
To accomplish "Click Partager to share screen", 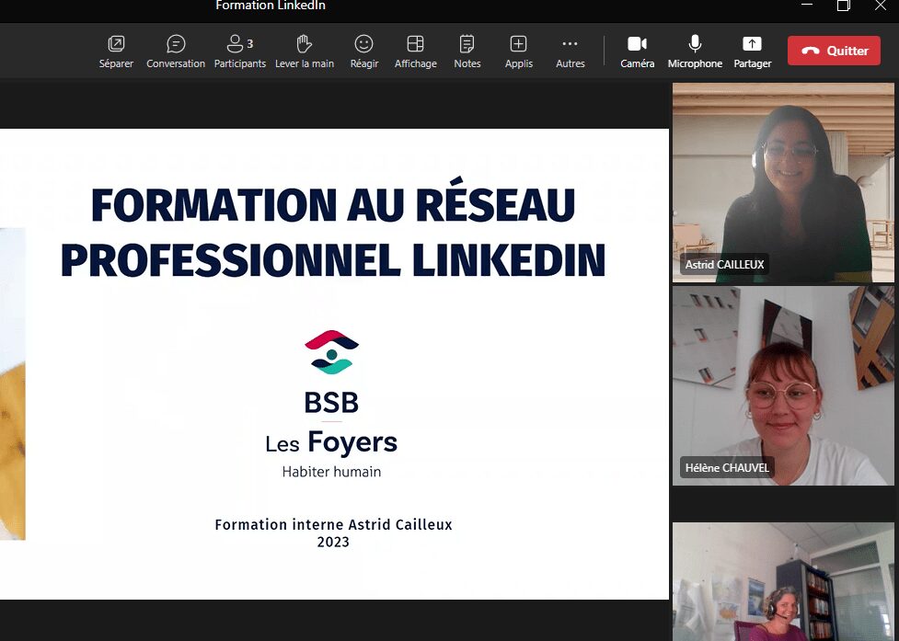I will point(752,51).
